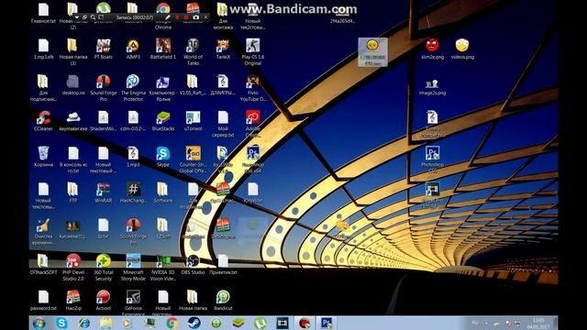Launch BlueStacks from the desktop
The image size is (587, 330).
pyautogui.click(x=163, y=120)
